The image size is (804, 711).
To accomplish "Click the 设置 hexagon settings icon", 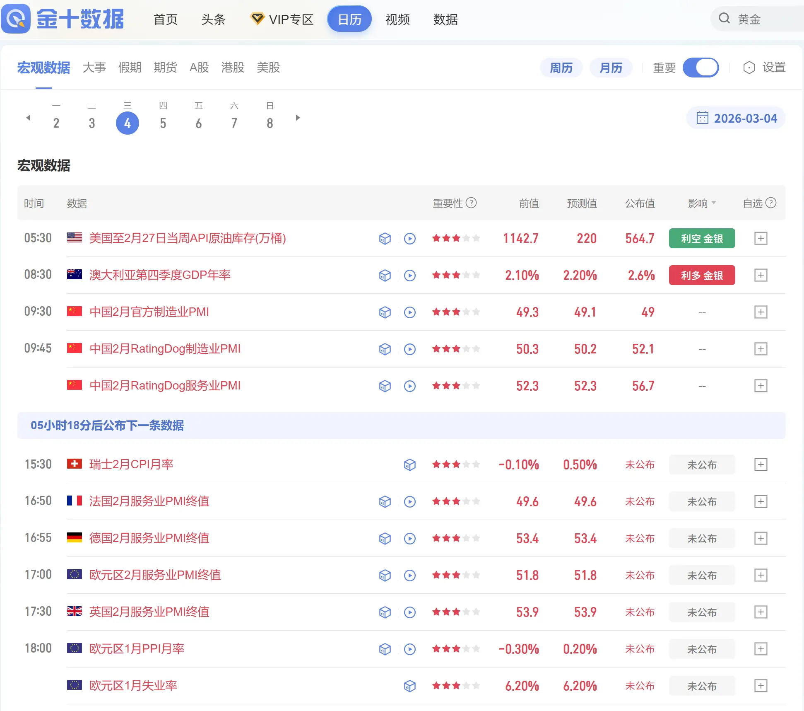I will click(x=749, y=68).
